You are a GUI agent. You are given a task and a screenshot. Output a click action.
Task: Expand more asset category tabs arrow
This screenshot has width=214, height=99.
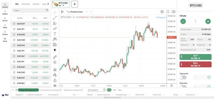[48, 4]
